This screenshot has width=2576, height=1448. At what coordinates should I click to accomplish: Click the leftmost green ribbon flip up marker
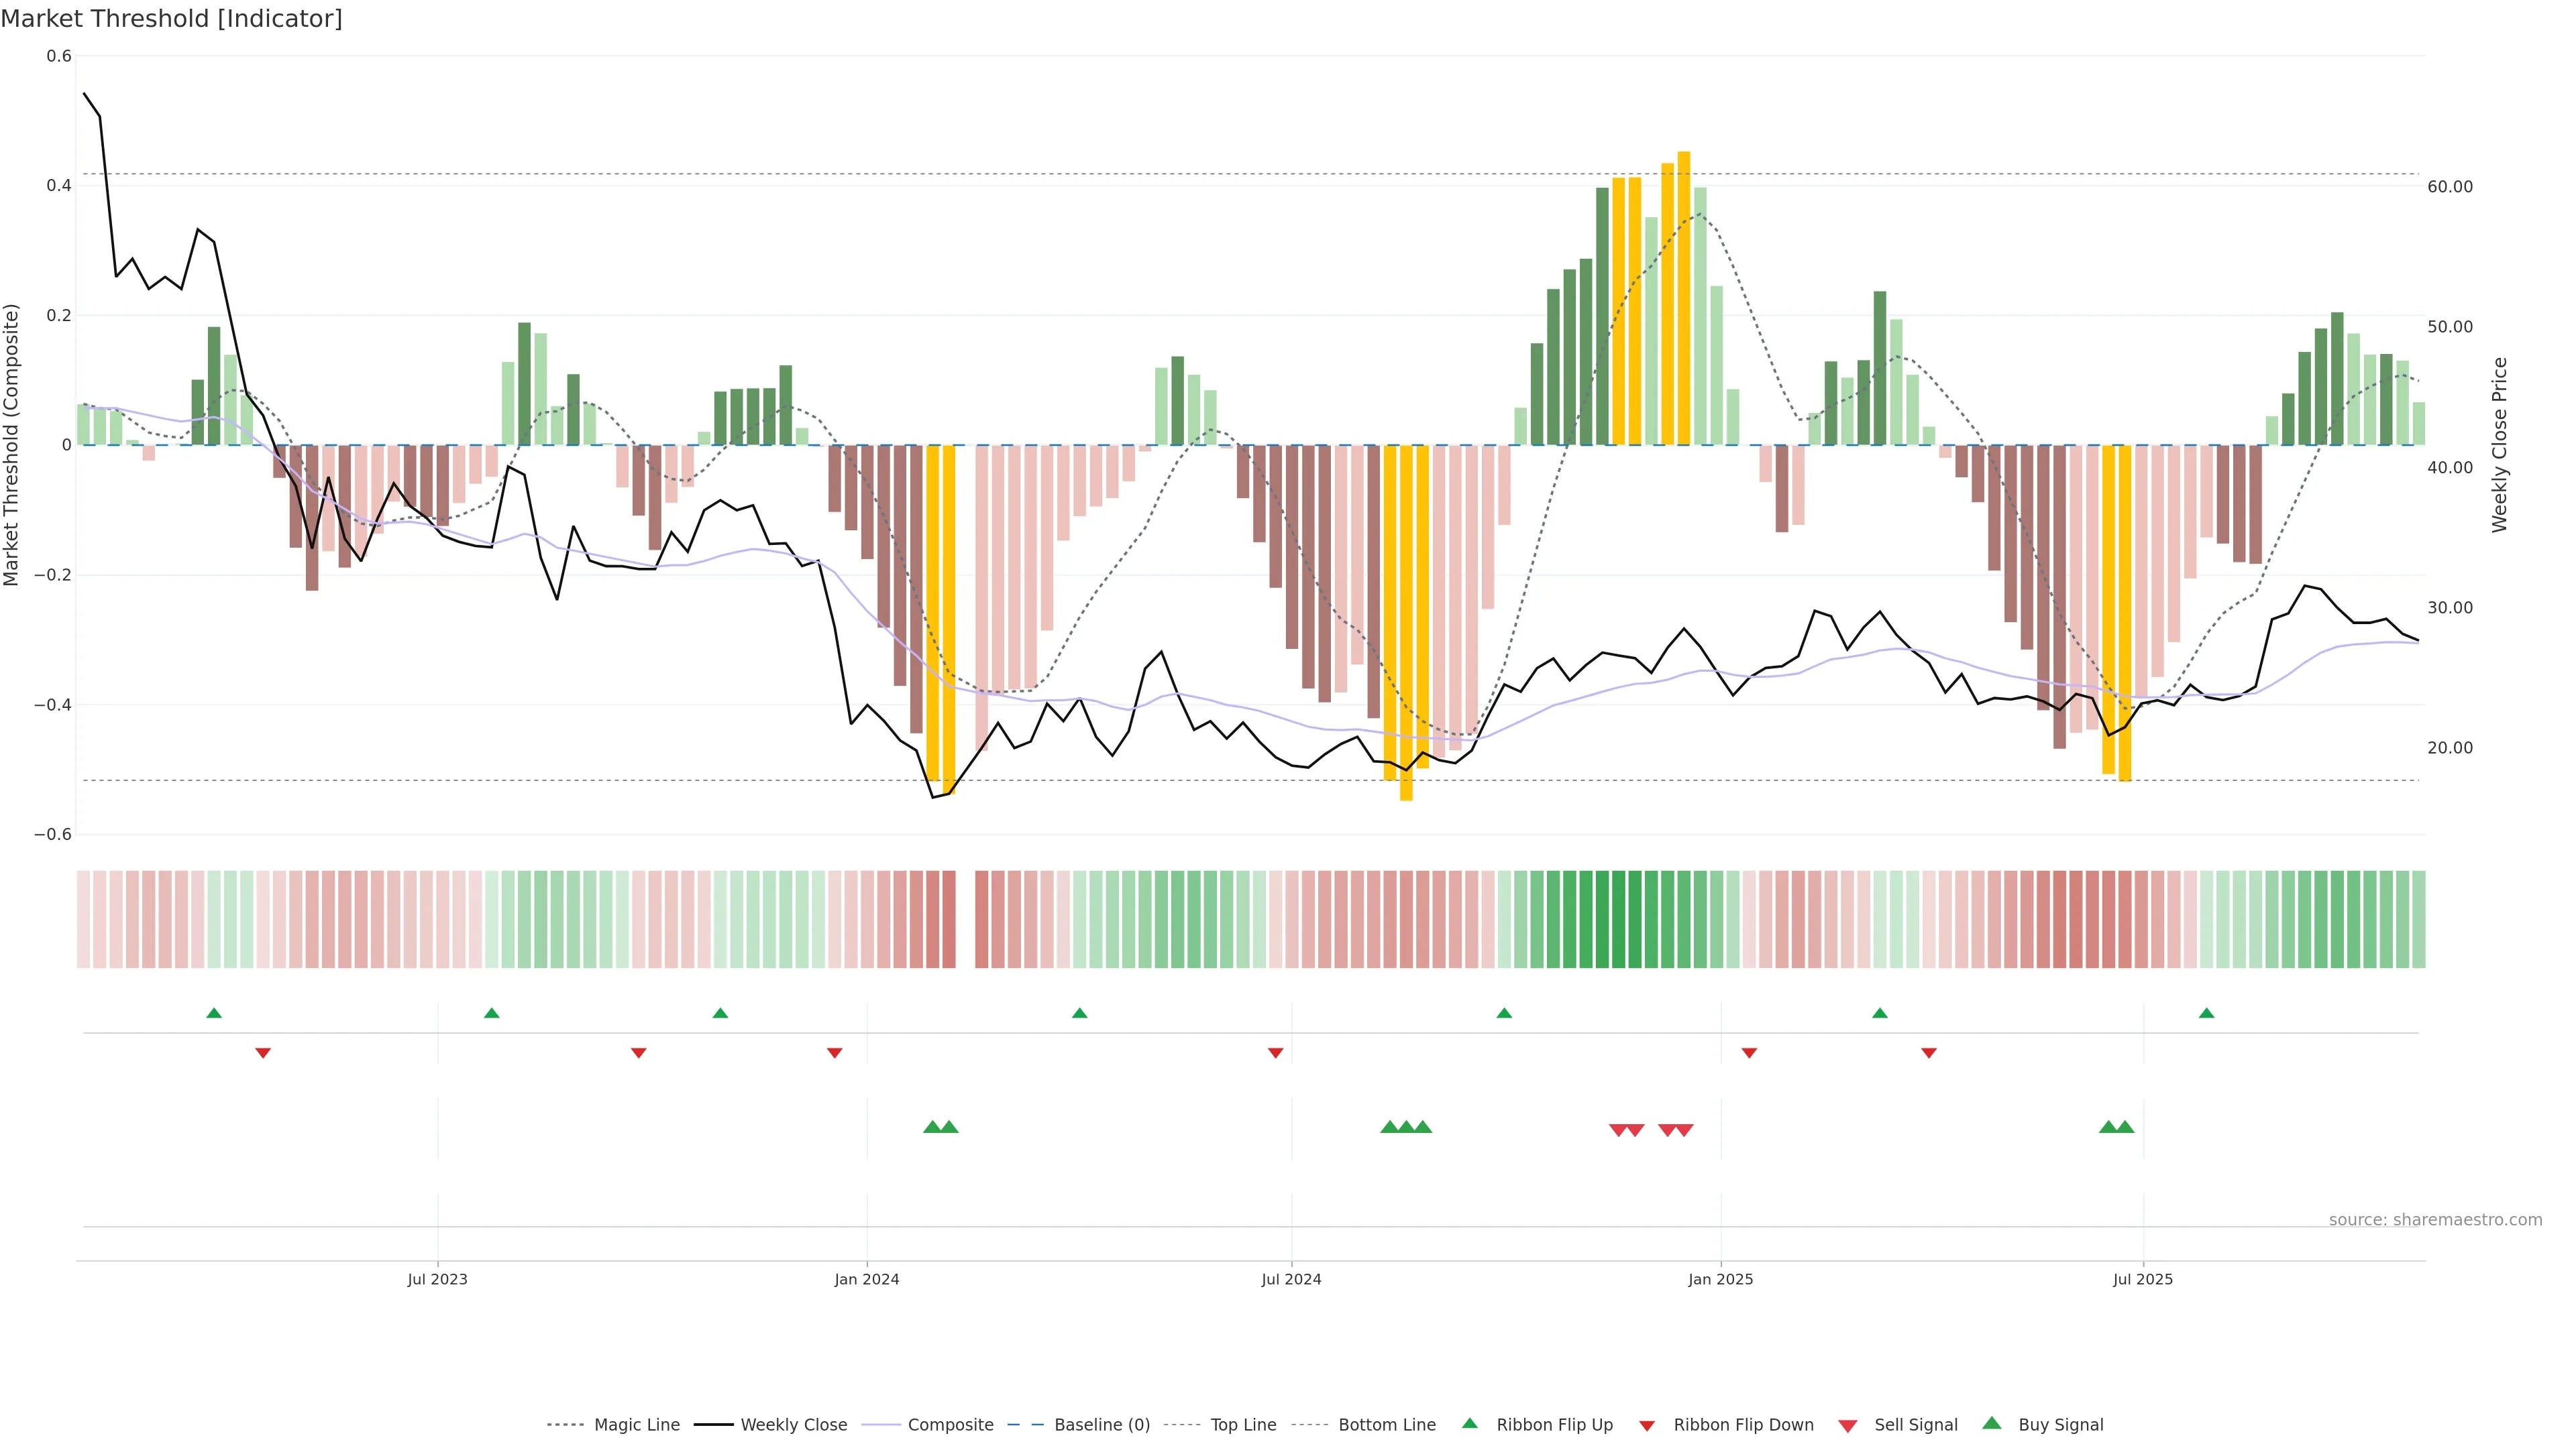(x=214, y=1014)
